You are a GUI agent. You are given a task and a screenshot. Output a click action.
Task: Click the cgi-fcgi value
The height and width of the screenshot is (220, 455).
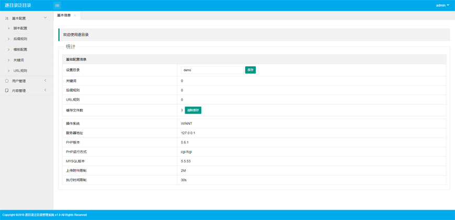(187, 152)
